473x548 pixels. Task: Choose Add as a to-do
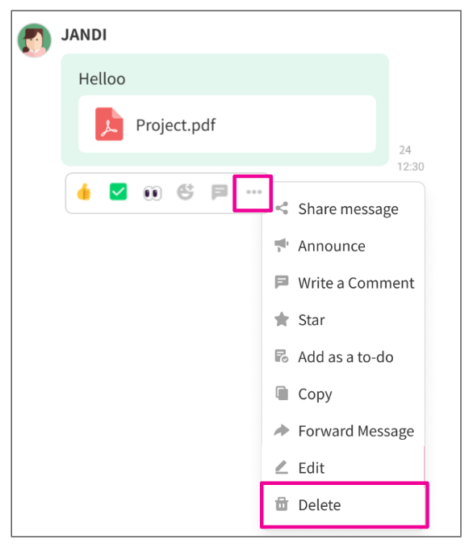344,356
